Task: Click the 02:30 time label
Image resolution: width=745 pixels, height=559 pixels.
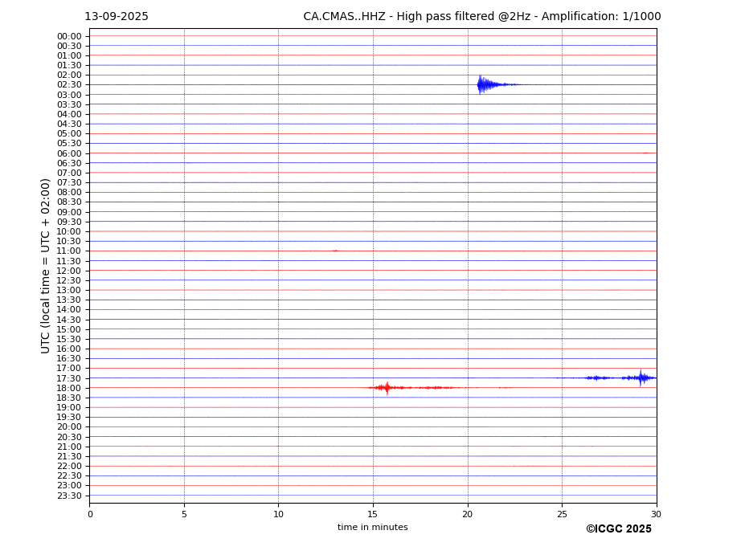Action: (x=69, y=84)
